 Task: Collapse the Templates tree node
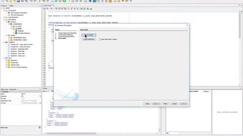[x=4, y=42]
